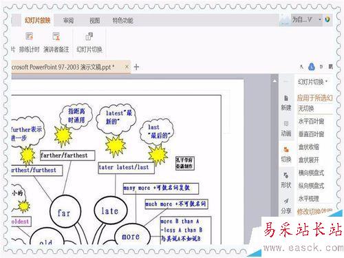Select the later latest/last text box
This screenshot has height=258, width=344.
[x=126, y=168]
